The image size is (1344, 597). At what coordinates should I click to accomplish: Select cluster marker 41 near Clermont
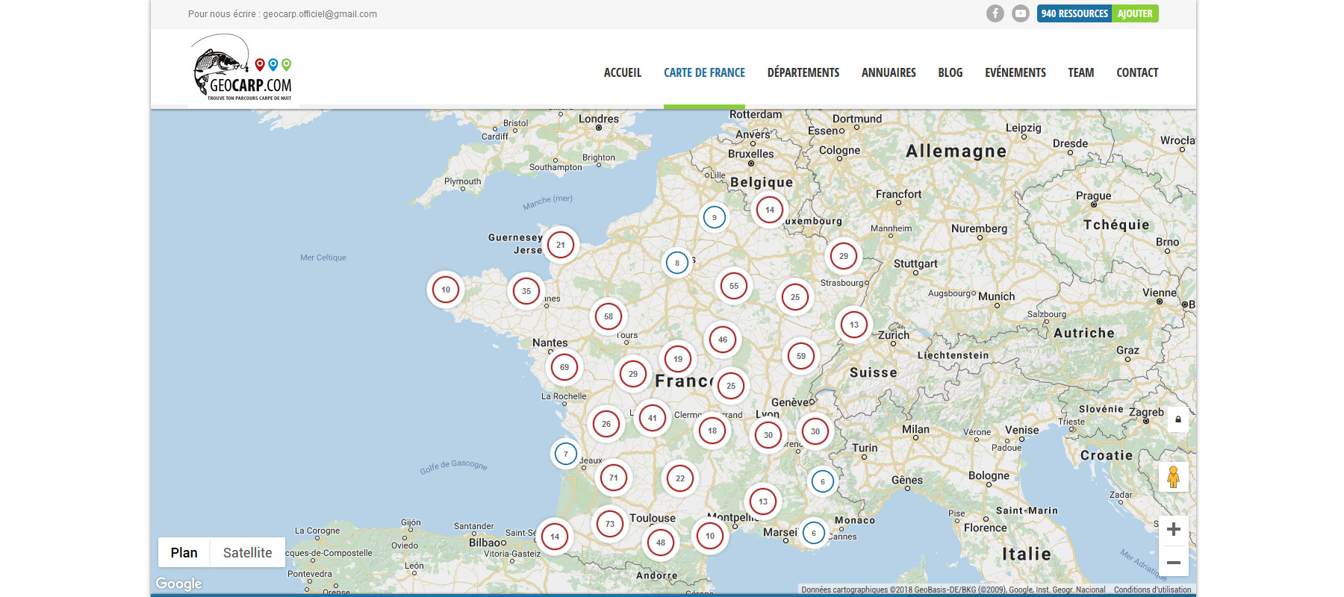653,418
